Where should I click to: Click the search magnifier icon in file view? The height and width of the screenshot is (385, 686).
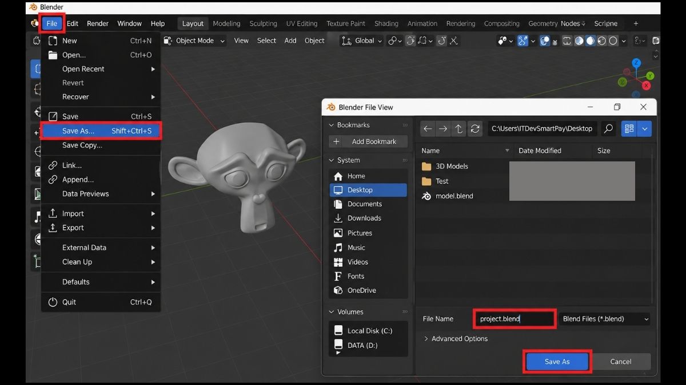click(x=609, y=129)
